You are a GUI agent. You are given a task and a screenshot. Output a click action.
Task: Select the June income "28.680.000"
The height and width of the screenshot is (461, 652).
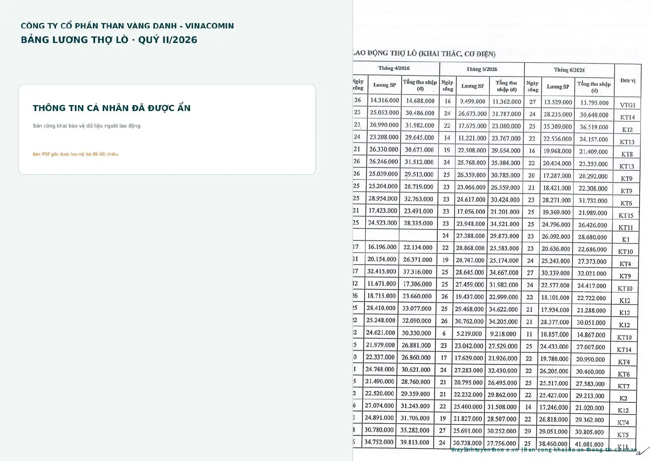(x=593, y=237)
